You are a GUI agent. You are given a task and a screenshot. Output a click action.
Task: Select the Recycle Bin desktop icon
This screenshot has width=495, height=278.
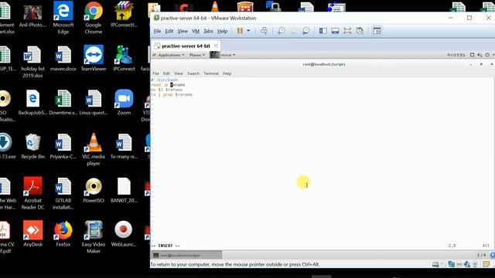[x=32, y=146]
